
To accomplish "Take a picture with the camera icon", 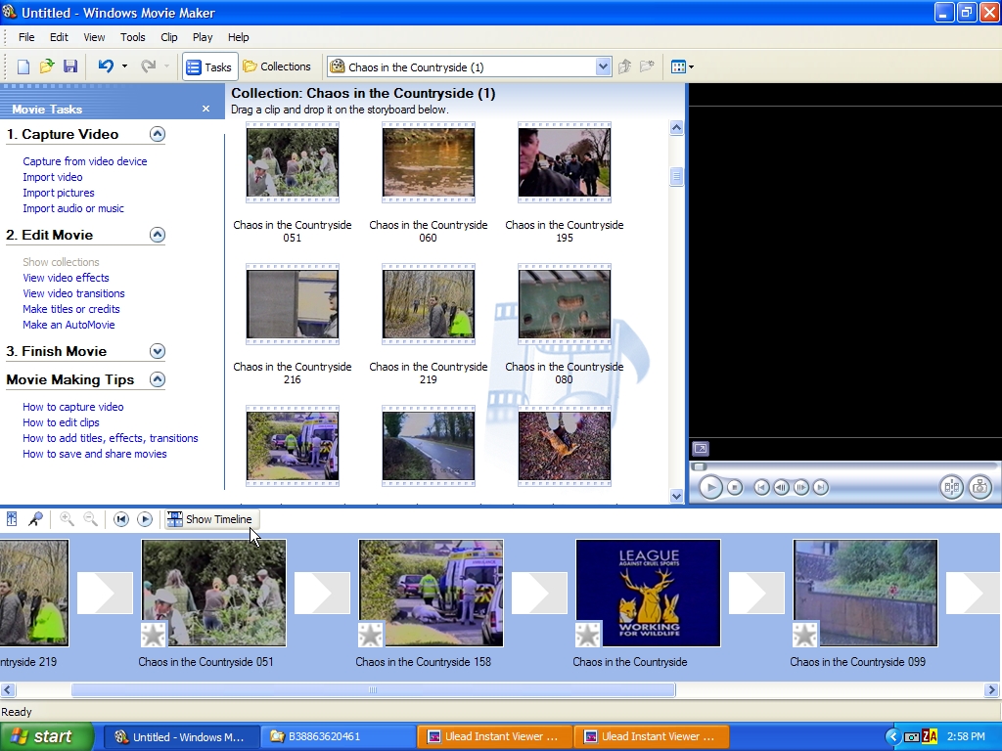I will pos(979,487).
